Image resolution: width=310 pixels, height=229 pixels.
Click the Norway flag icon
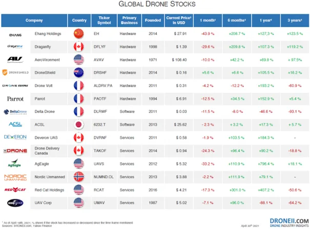point(79,177)
